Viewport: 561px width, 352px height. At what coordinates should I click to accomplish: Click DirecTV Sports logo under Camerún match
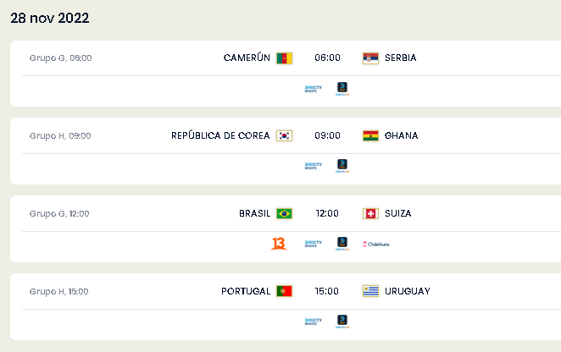(314, 89)
